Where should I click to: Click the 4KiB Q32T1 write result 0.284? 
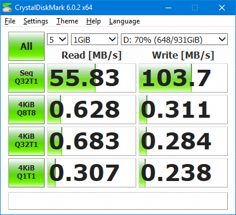tap(183, 141)
